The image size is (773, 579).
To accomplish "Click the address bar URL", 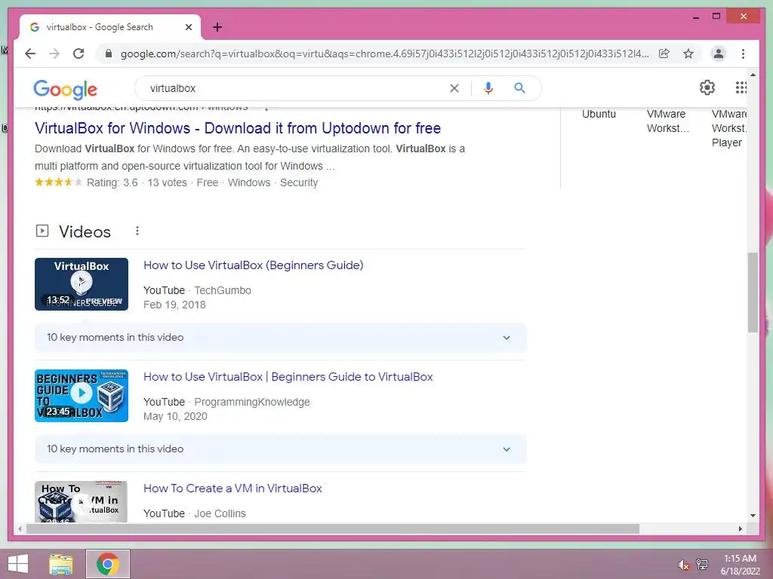I will pos(384,54).
